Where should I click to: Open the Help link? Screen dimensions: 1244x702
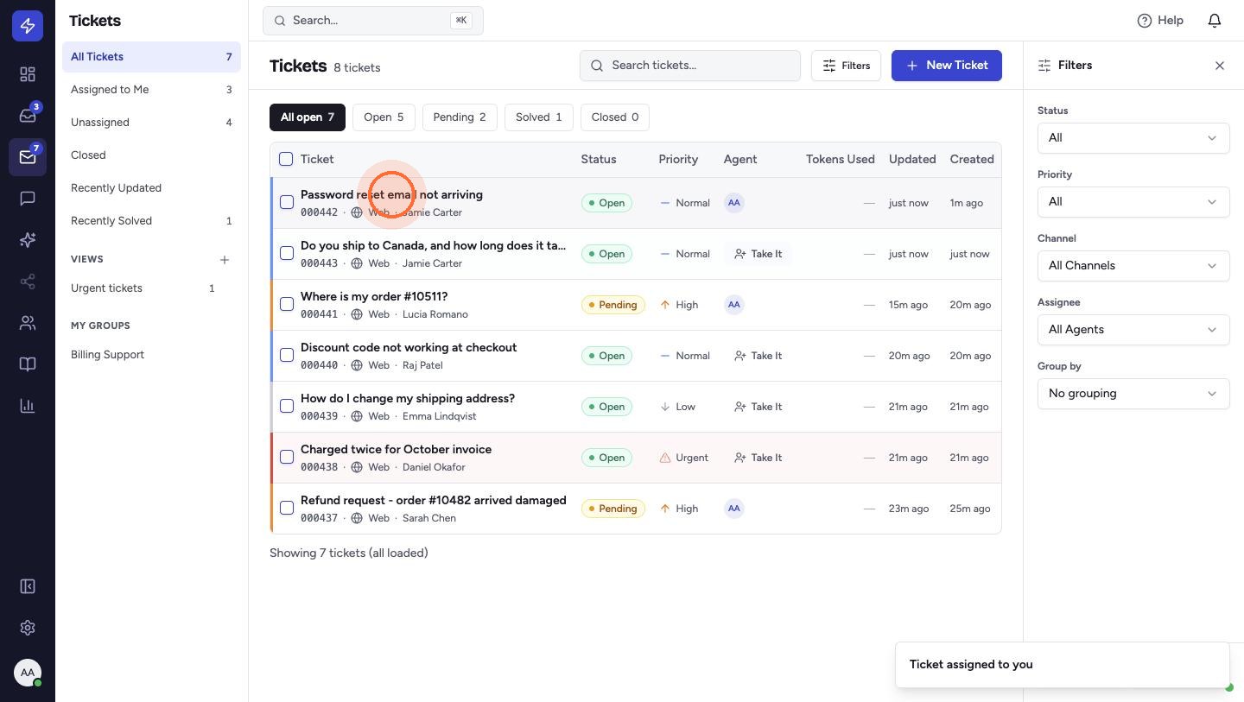(1160, 20)
